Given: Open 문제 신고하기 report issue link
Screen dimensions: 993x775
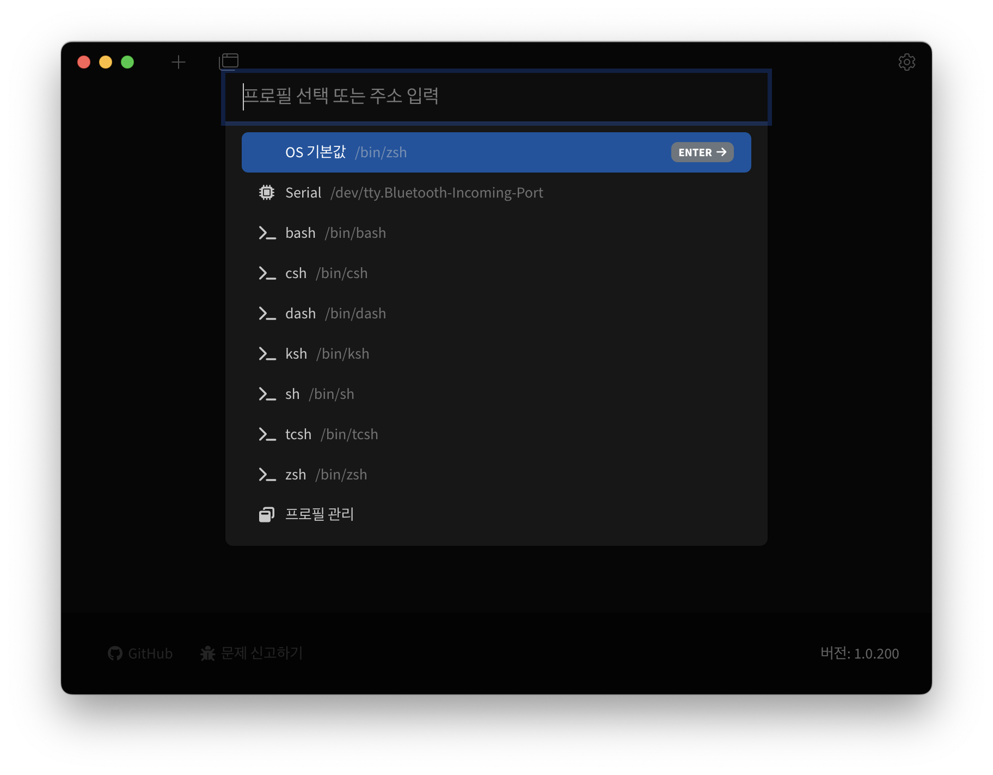Looking at the screenshot, I should tap(252, 653).
